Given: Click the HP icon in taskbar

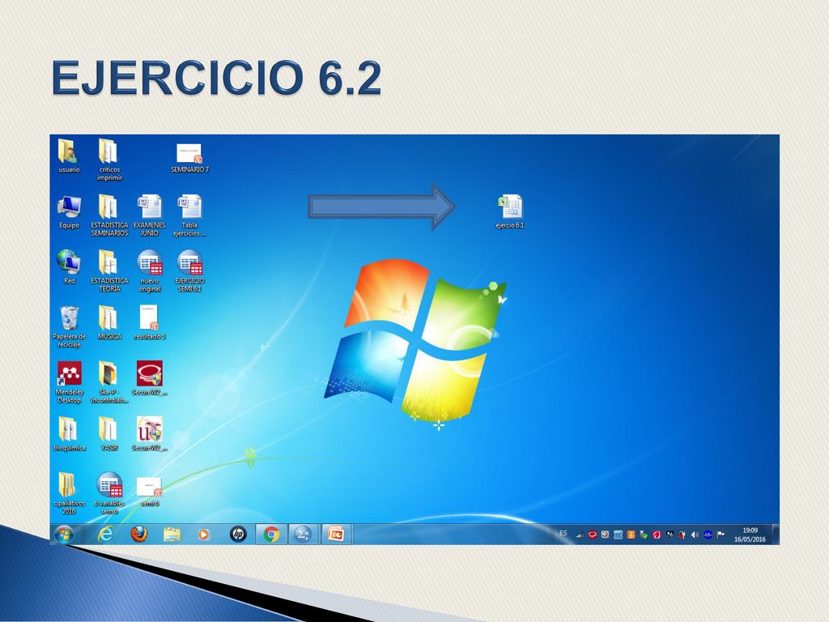Looking at the screenshot, I should [x=238, y=535].
